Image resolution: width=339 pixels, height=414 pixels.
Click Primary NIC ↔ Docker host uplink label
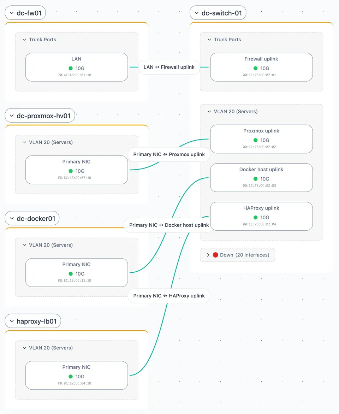pos(169,225)
